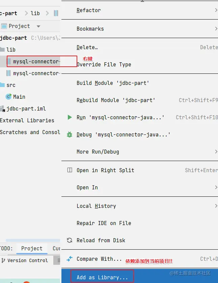Open the Project view dropdown arrow
The width and height of the screenshot is (218, 283).
click(x=38, y=26)
